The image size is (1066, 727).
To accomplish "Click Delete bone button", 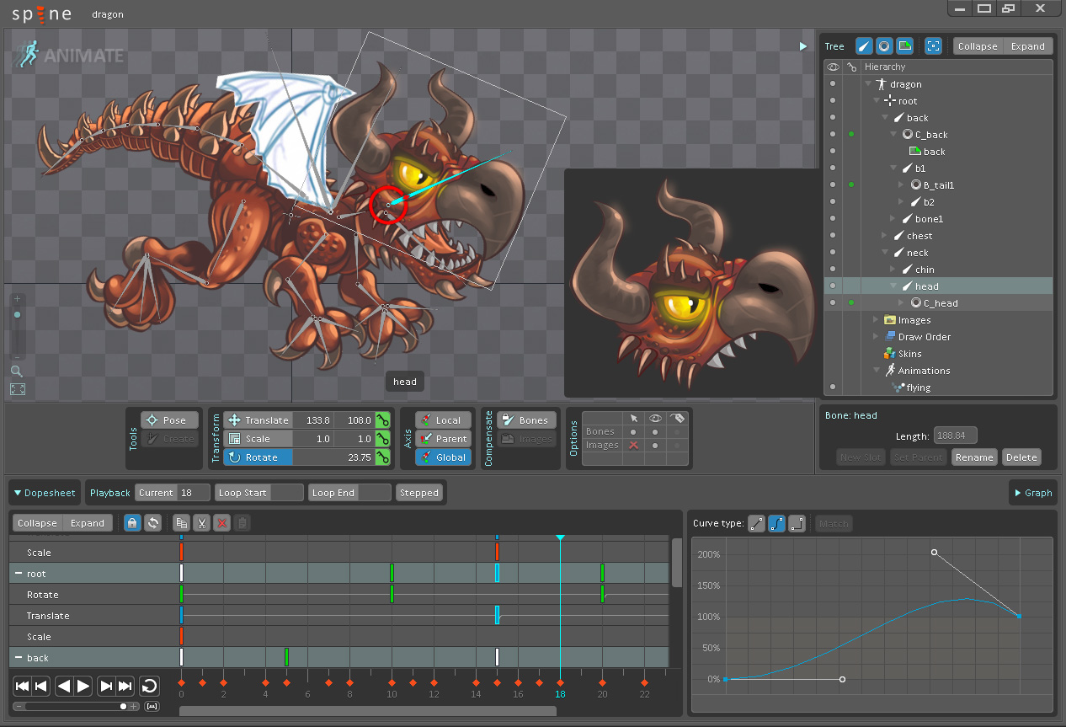I will coord(1021,457).
